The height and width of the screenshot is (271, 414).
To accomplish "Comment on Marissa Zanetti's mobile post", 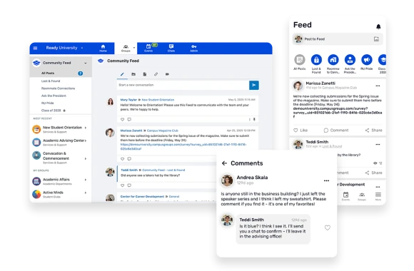I will (x=336, y=131).
